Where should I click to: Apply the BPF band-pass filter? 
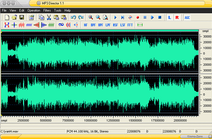tap(93, 25)
